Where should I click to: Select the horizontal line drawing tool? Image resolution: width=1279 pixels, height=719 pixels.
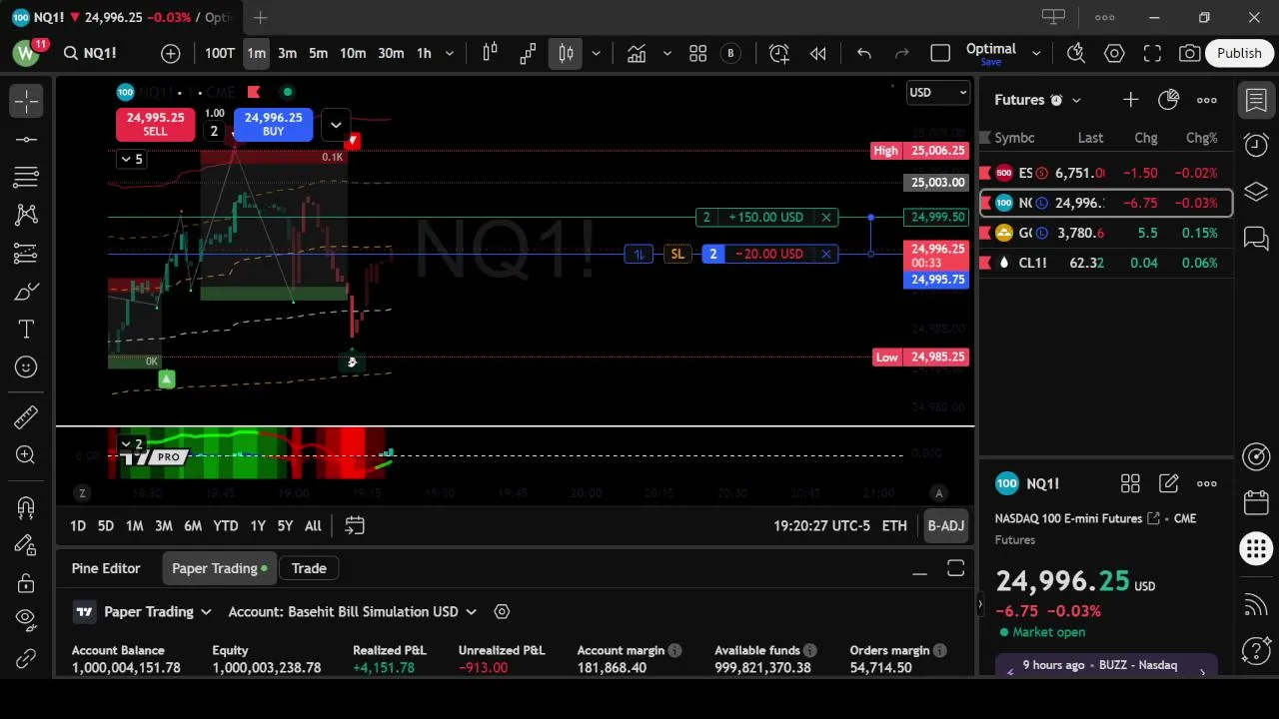click(26, 139)
